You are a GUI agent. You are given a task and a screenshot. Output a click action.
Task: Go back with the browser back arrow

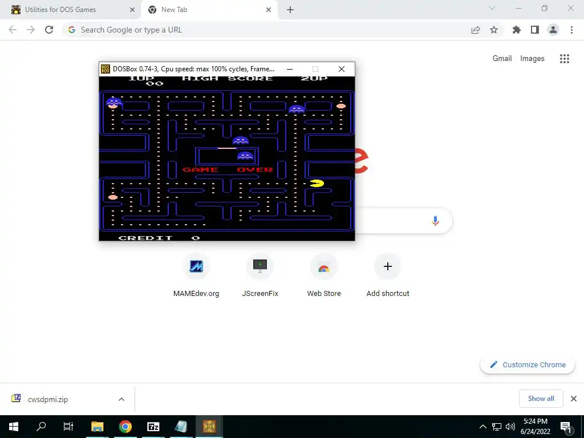(x=13, y=30)
